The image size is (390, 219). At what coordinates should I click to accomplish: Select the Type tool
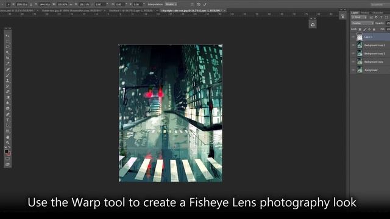tap(7, 120)
